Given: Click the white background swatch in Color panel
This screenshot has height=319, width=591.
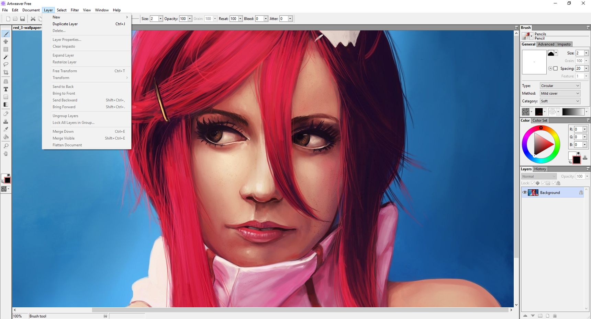Looking at the screenshot, I should pyautogui.click(x=571, y=155).
